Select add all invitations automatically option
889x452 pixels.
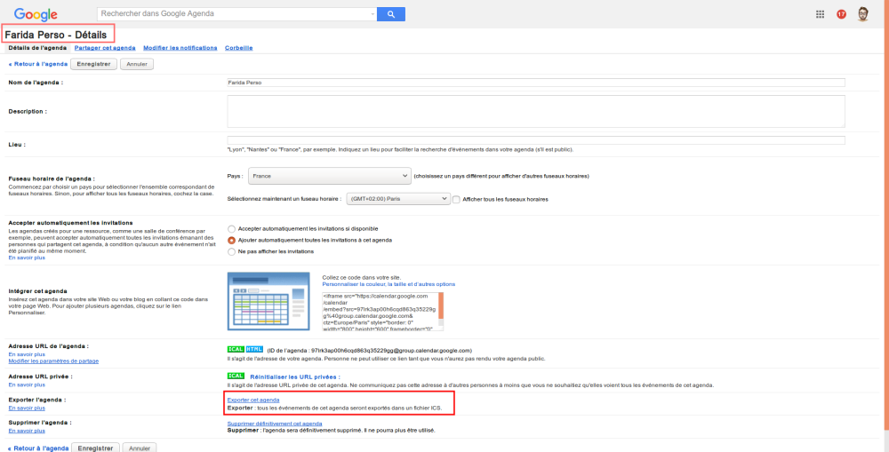[231, 240]
